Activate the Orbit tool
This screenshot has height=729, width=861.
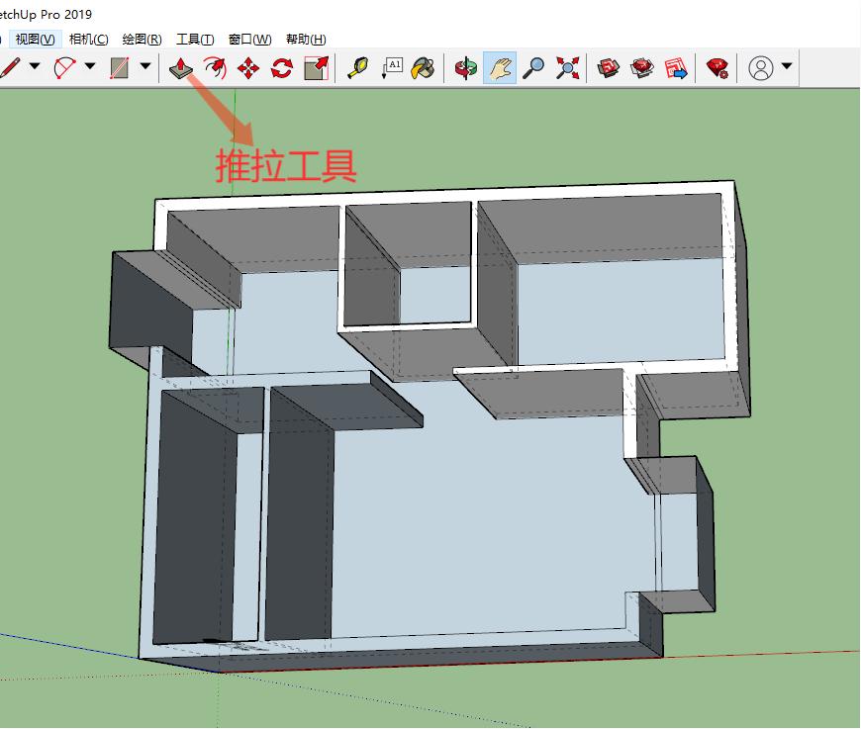[465, 68]
